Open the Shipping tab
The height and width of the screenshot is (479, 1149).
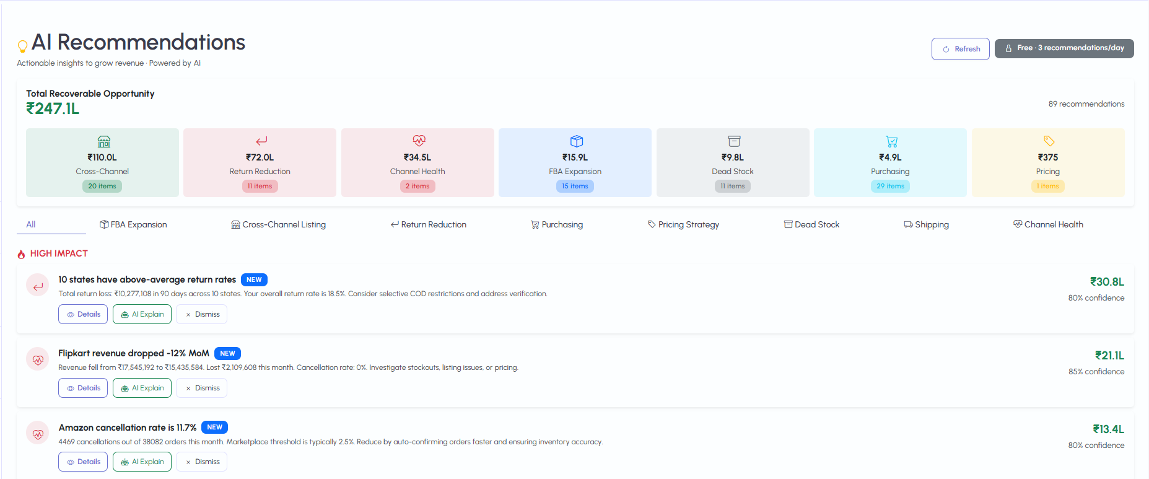[926, 224]
